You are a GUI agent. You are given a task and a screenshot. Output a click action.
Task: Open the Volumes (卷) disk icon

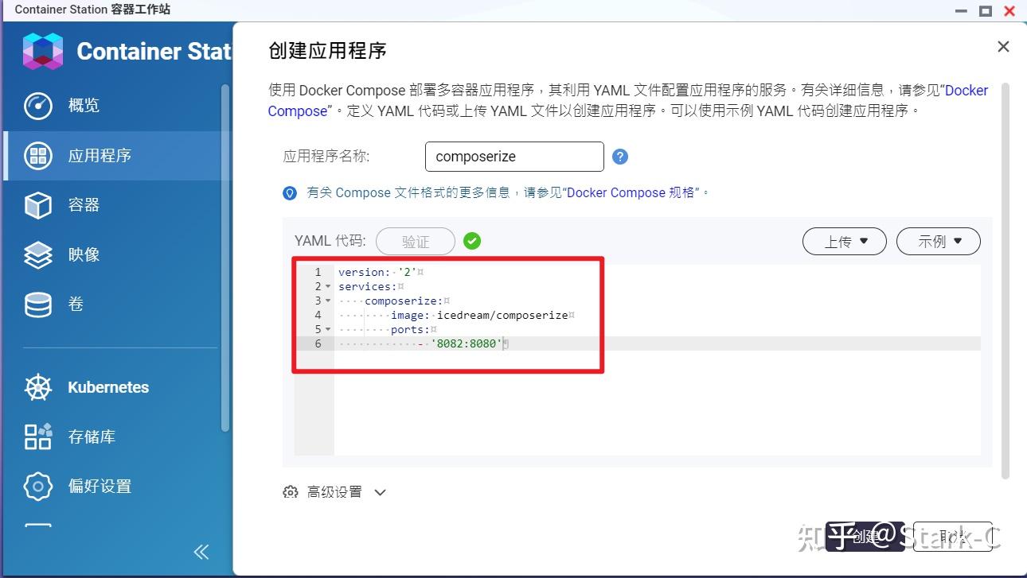[x=37, y=305]
